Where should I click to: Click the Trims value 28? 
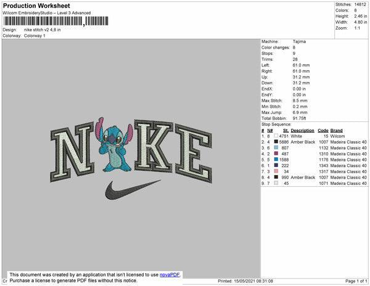pyautogui.click(x=295, y=59)
